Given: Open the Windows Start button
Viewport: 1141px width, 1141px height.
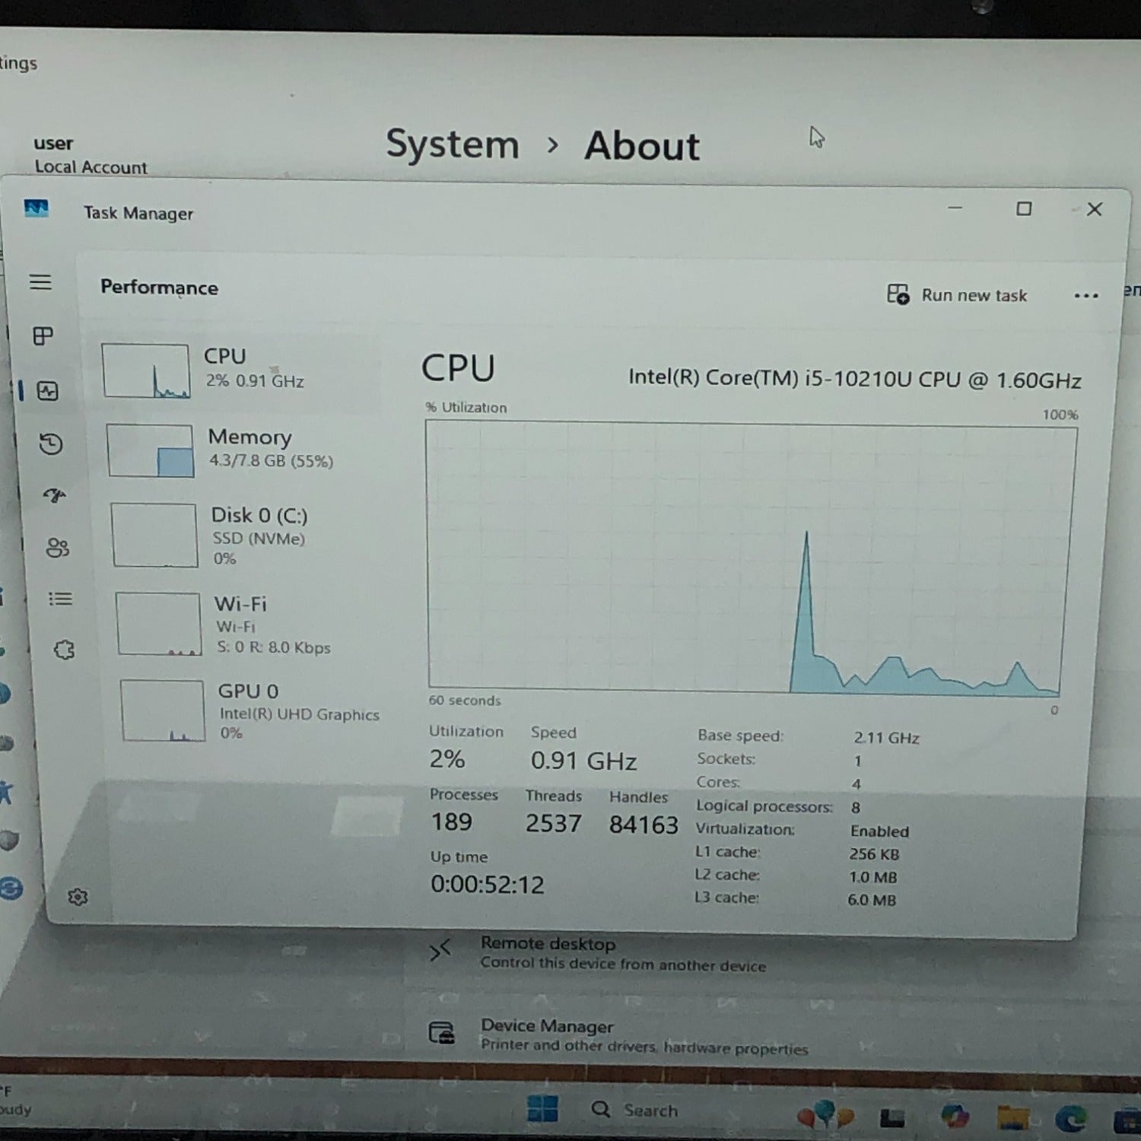Looking at the screenshot, I should [542, 1108].
